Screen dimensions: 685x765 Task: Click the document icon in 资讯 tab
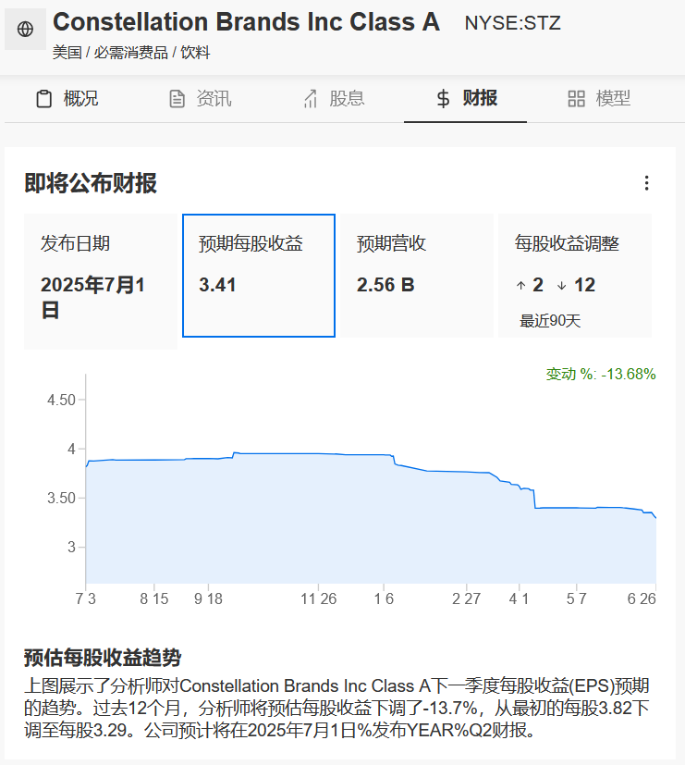(177, 99)
